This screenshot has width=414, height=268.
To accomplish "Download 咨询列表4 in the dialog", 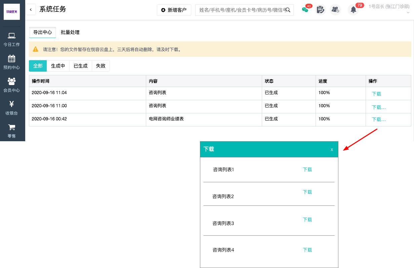I will click(x=307, y=250).
